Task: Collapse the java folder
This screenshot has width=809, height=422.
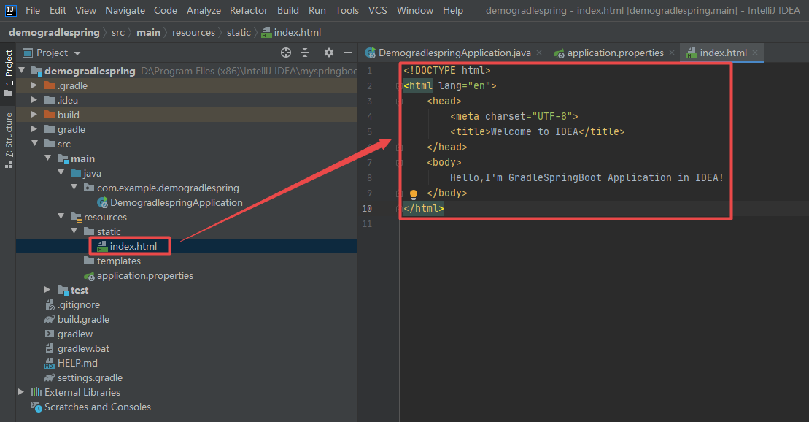Action: point(61,172)
